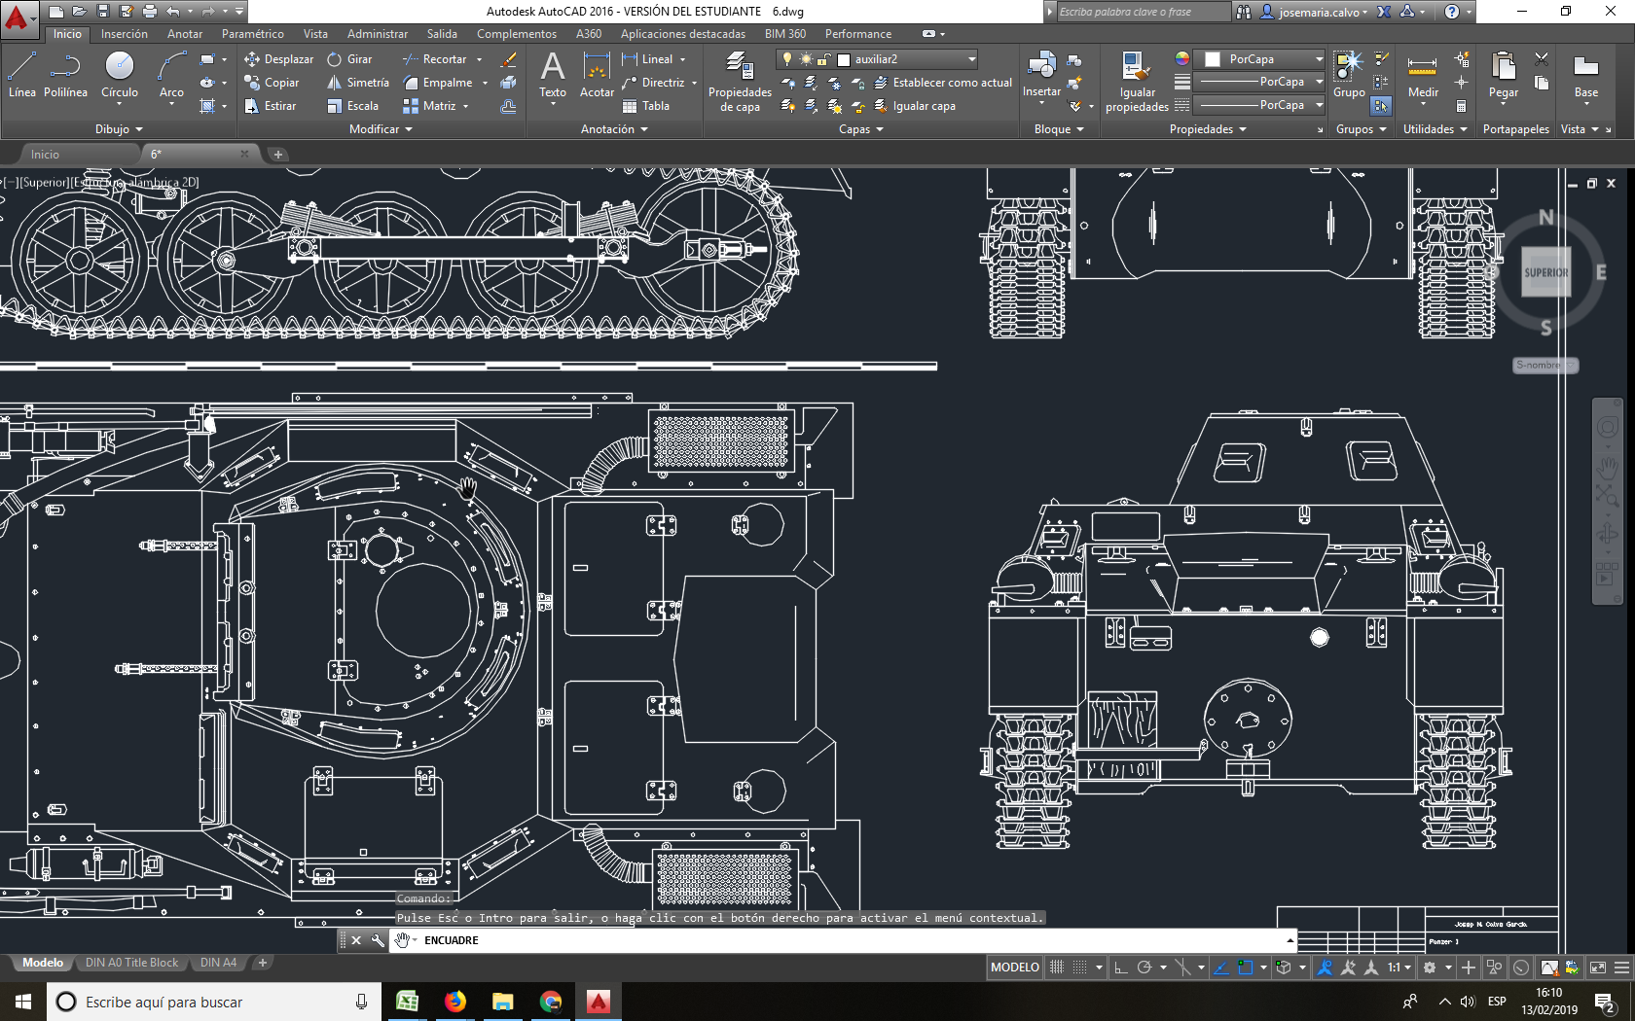This screenshot has height=1021, width=1635.
Task: Toggle ortho mode in status bar
Action: point(1120,968)
